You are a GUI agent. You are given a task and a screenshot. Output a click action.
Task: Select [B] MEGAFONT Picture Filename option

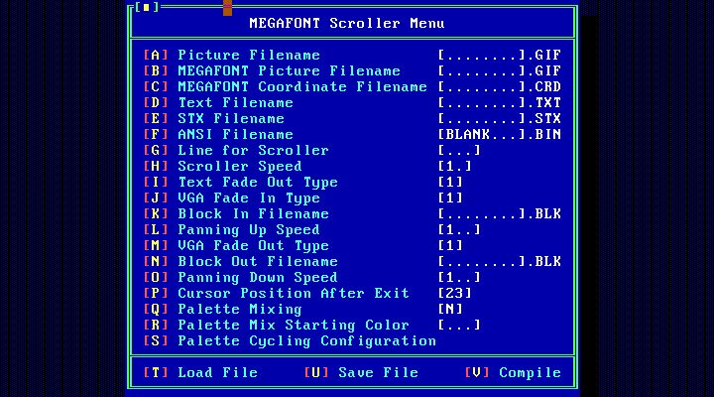272,71
